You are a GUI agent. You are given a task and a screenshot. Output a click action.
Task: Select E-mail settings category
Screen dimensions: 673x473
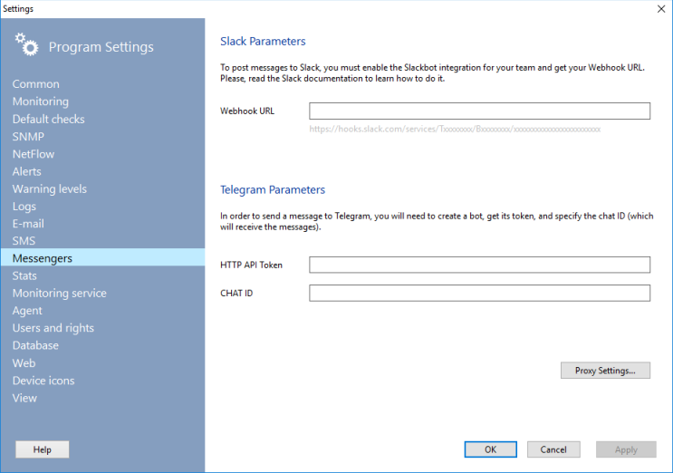pos(28,224)
